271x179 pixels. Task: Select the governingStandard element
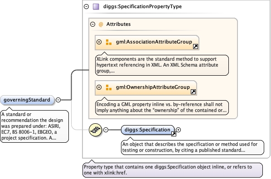[27, 100]
